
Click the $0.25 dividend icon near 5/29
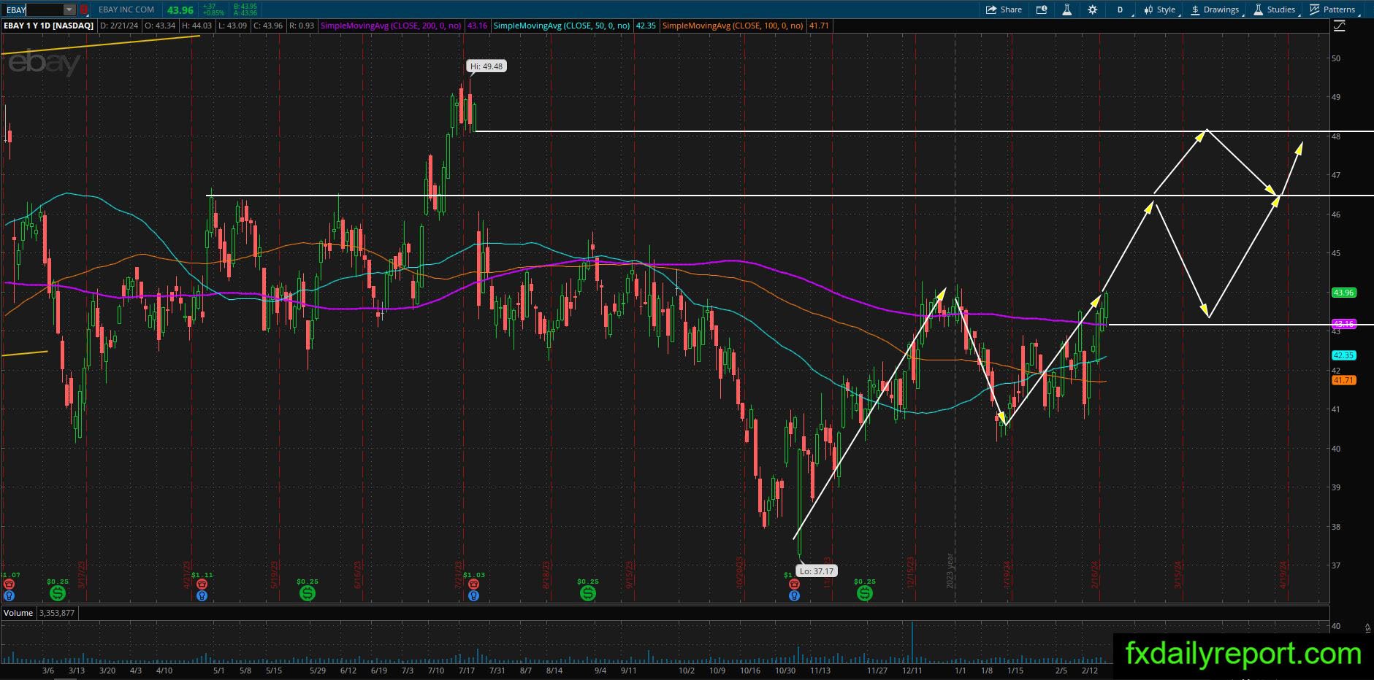308,594
